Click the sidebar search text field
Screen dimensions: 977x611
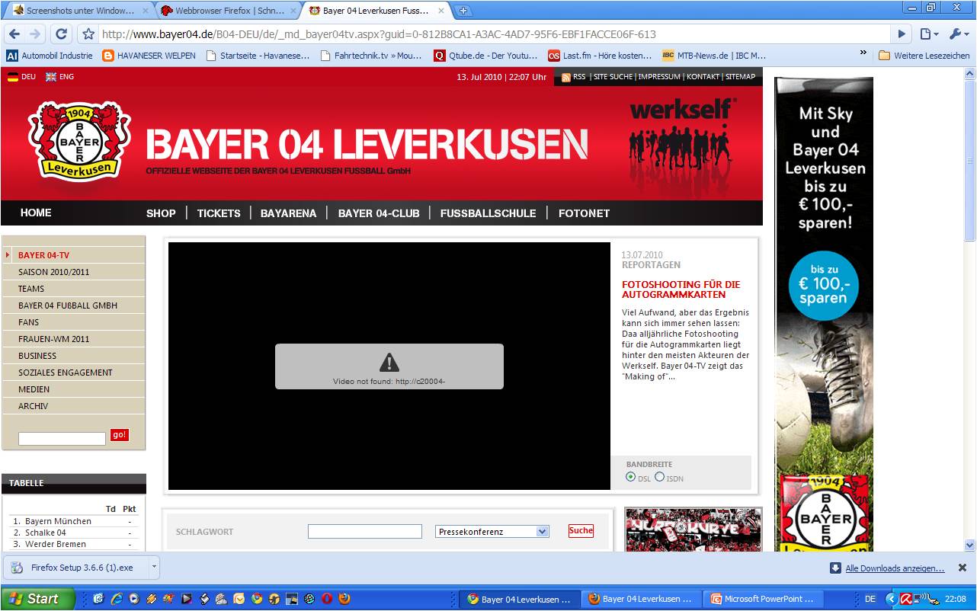pos(62,439)
